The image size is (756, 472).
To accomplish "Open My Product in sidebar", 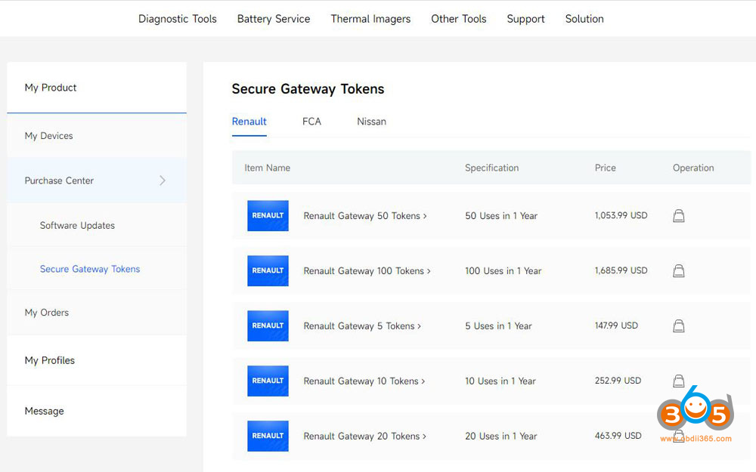I will 97,88.
